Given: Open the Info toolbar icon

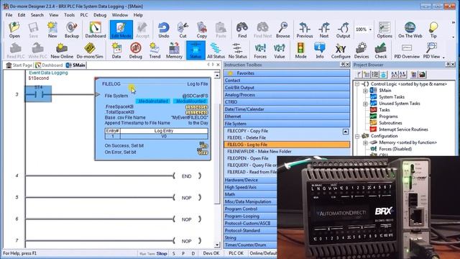Looking at the screenshot, I should [x=319, y=50].
